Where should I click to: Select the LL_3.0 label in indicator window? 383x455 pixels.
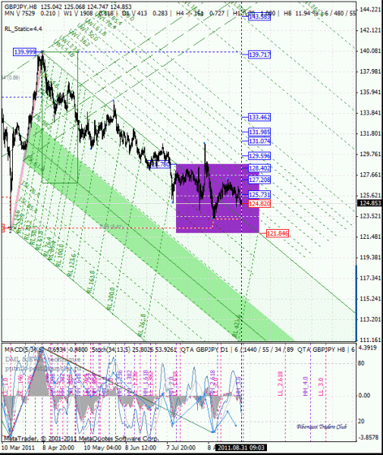coord(321,387)
